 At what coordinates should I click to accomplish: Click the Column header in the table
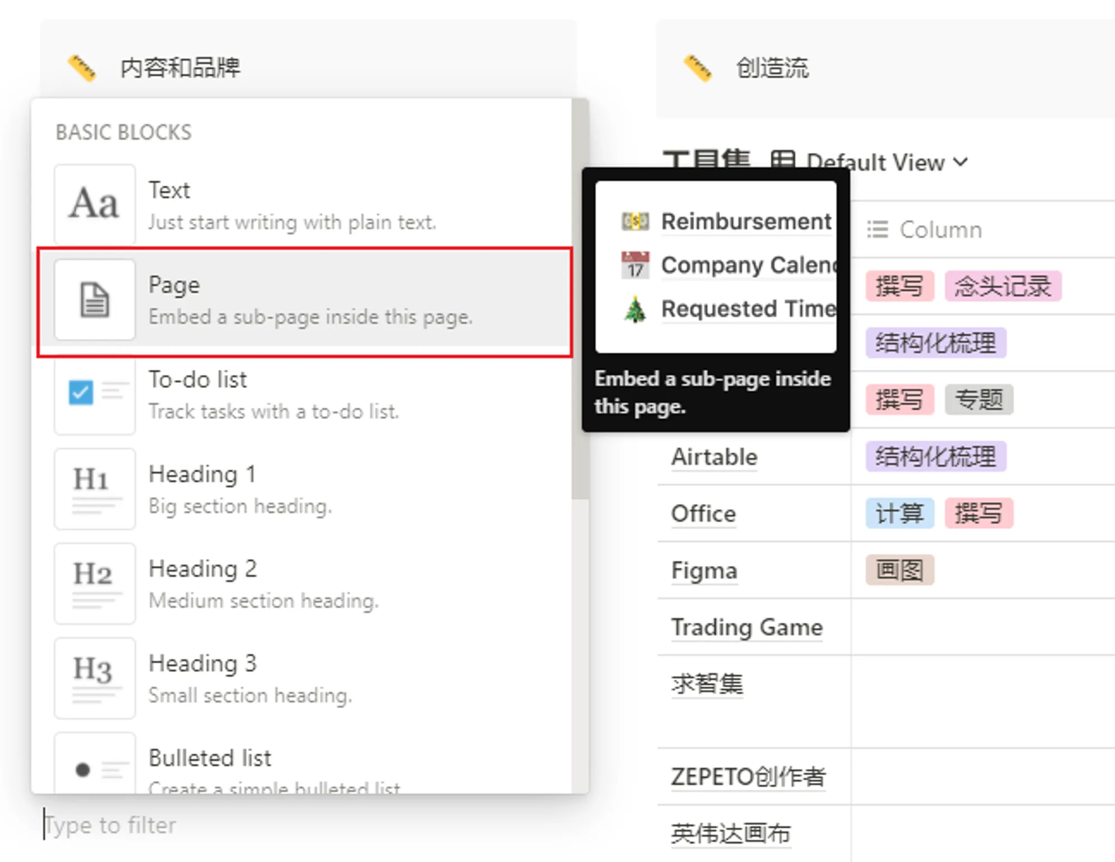(x=925, y=230)
